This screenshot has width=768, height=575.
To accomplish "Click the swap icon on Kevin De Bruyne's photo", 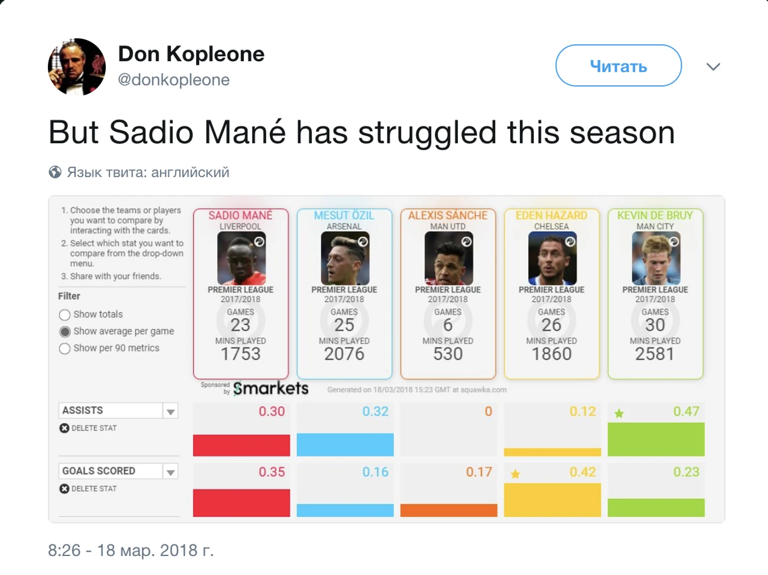I will (x=674, y=242).
